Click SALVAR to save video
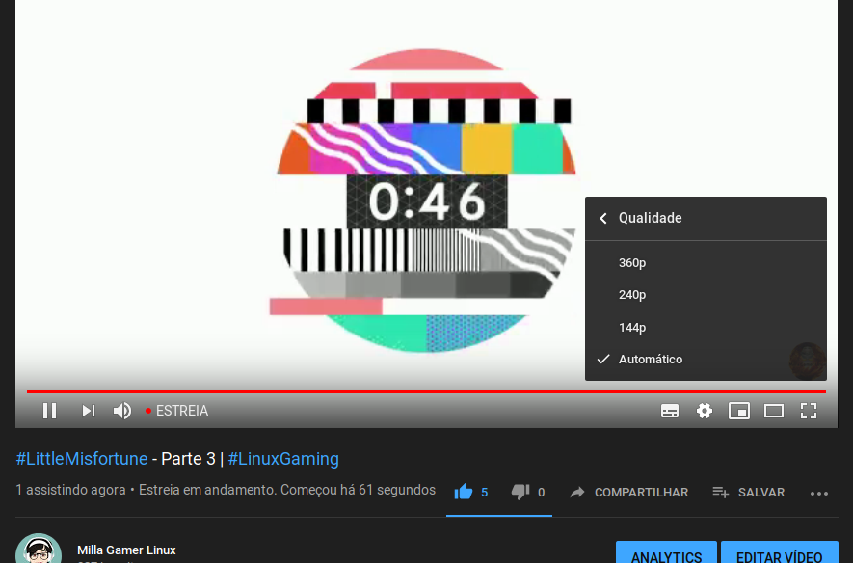 (x=749, y=493)
